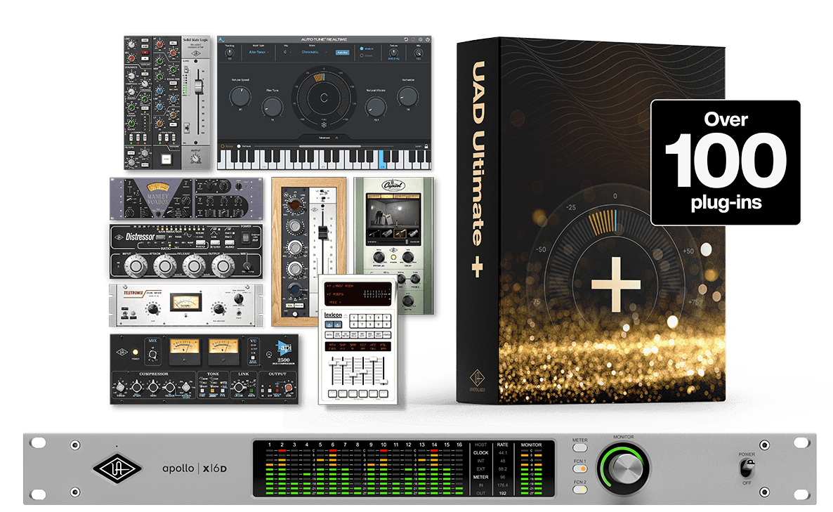Open the Capitol Chambers plug-in thumbnail

pyautogui.click(x=393, y=245)
